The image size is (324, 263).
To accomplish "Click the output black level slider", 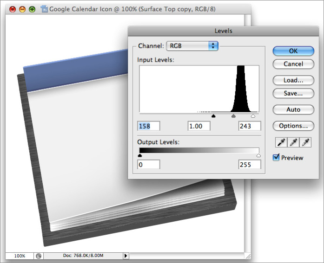I will pos(139,155).
